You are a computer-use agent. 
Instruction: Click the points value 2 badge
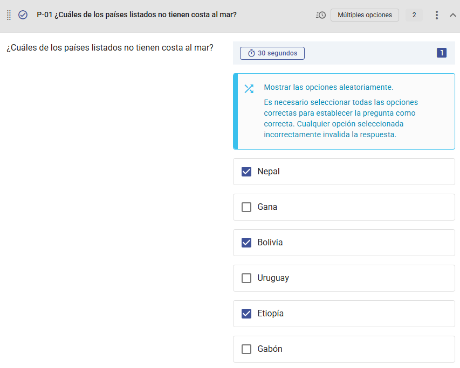[414, 15]
